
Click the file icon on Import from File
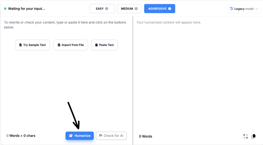pos(59,45)
